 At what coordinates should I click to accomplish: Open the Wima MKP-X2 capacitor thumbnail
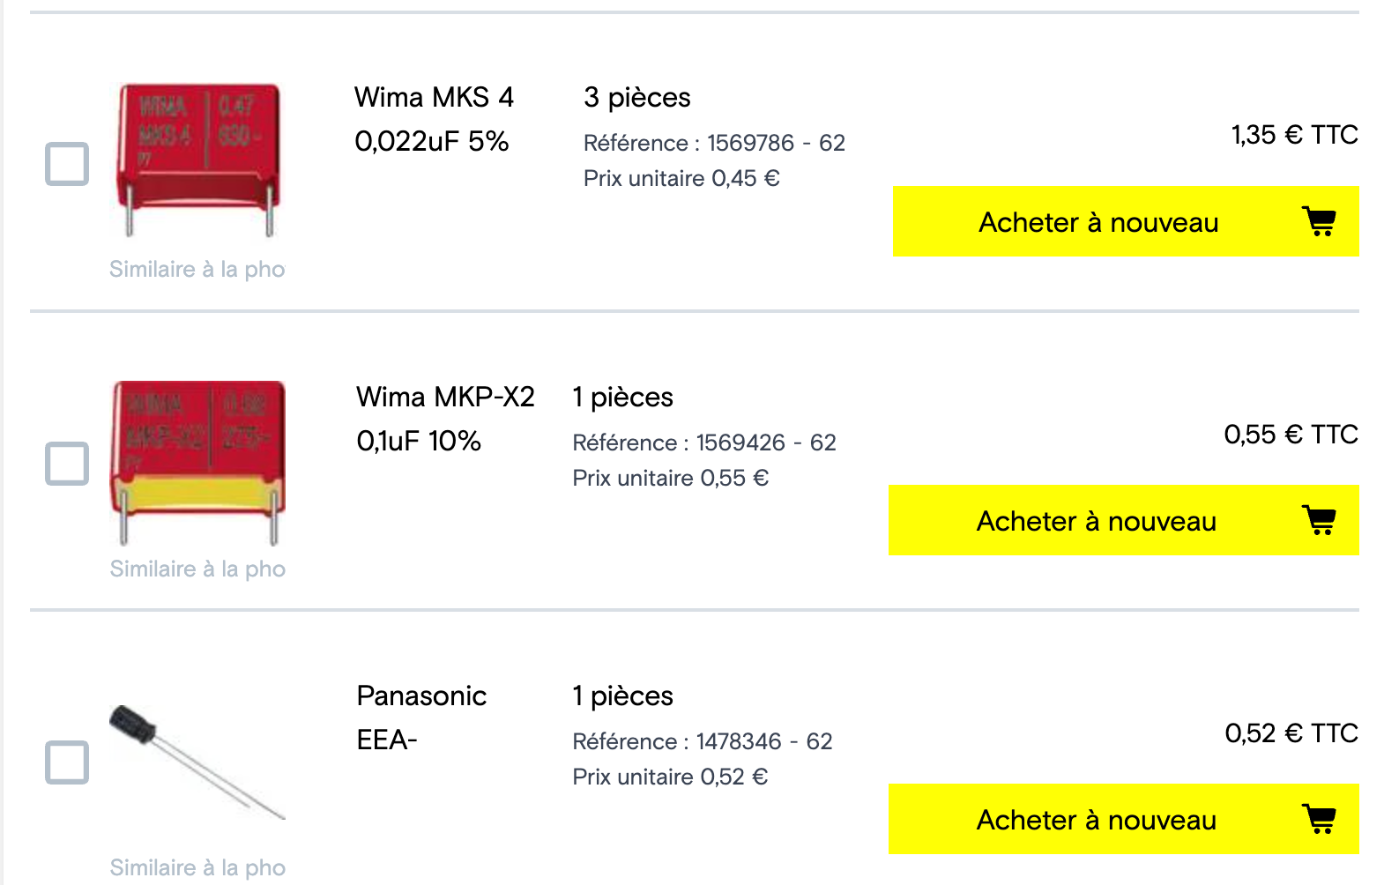[x=198, y=462]
